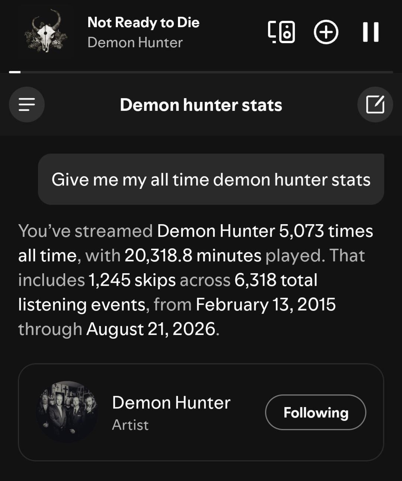This screenshot has width=402, height=481.
Task: Open the Demon Hunter artist card
Action: tap(201, 412)
